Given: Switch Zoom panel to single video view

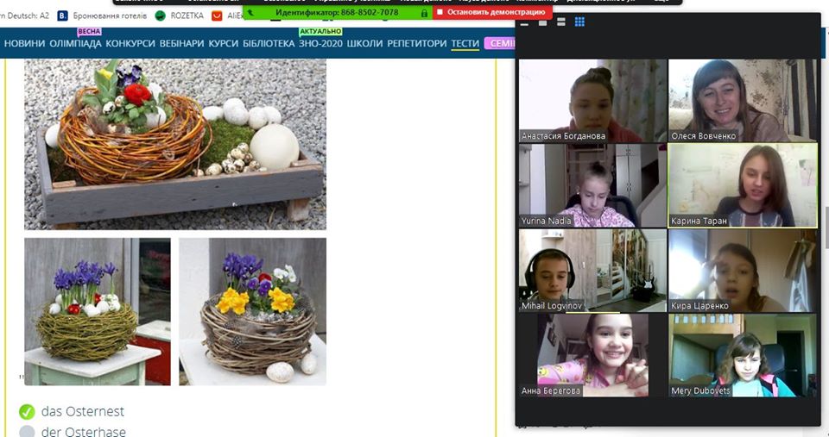Looking at the screenshot, I should (x=542, y=22).
